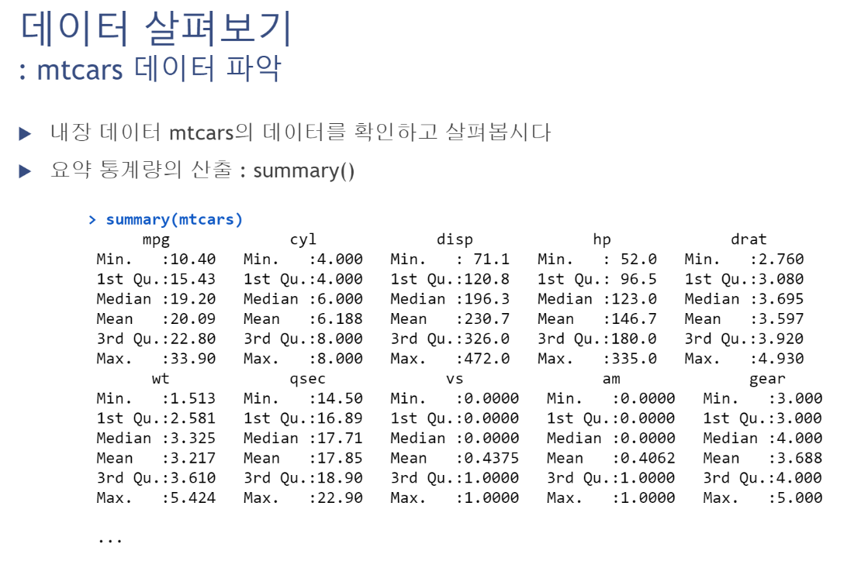The width and height of the screenshot is (868, 561).
Task: Click the hp 1st Qu. value 96.5
Action: (638, 279)
